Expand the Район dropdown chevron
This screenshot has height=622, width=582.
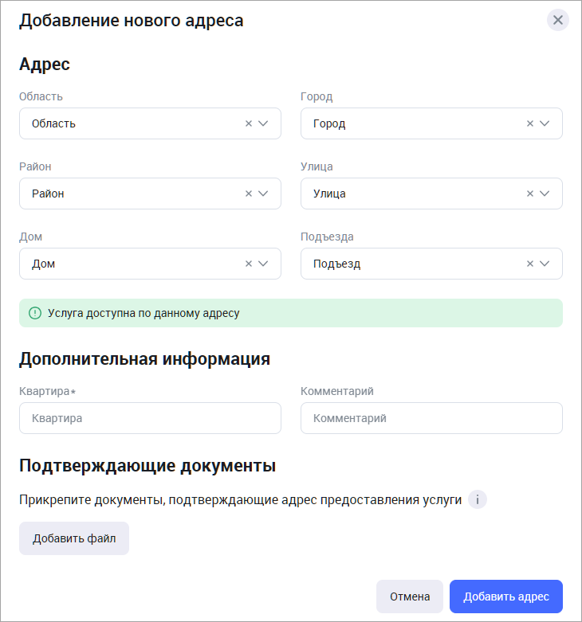(x=264, y=194)
